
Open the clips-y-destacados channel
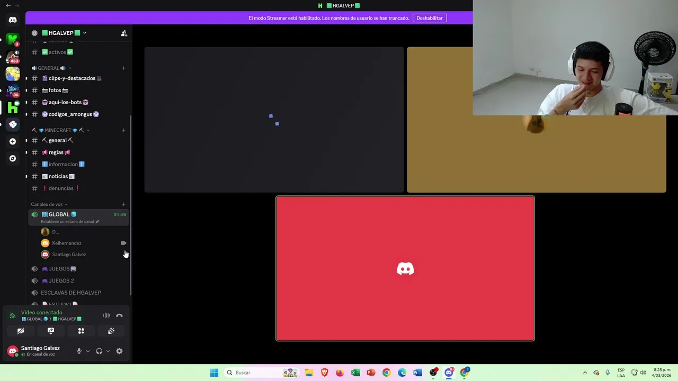(x=78, y=78)
